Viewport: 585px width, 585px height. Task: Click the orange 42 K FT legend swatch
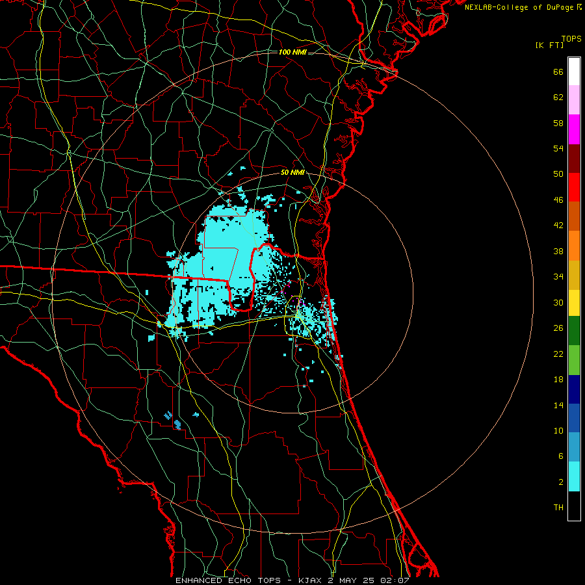[x=574, y=246]
